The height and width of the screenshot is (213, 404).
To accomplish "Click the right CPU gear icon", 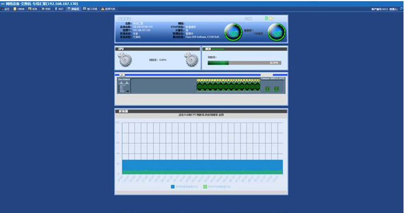I will pyautogui.click(x=192, y=60).
